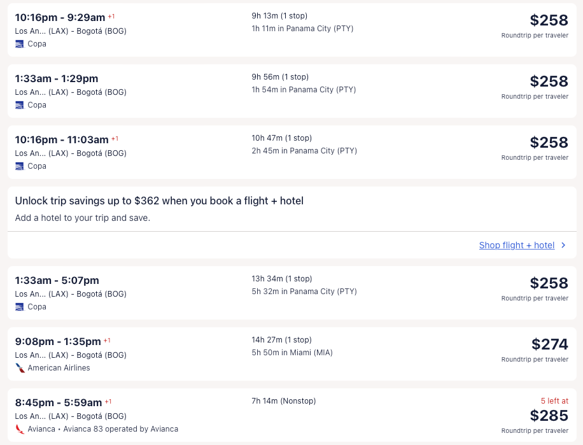Choose the 10:16pm - 11:03am Copa flight

[62, 140]
